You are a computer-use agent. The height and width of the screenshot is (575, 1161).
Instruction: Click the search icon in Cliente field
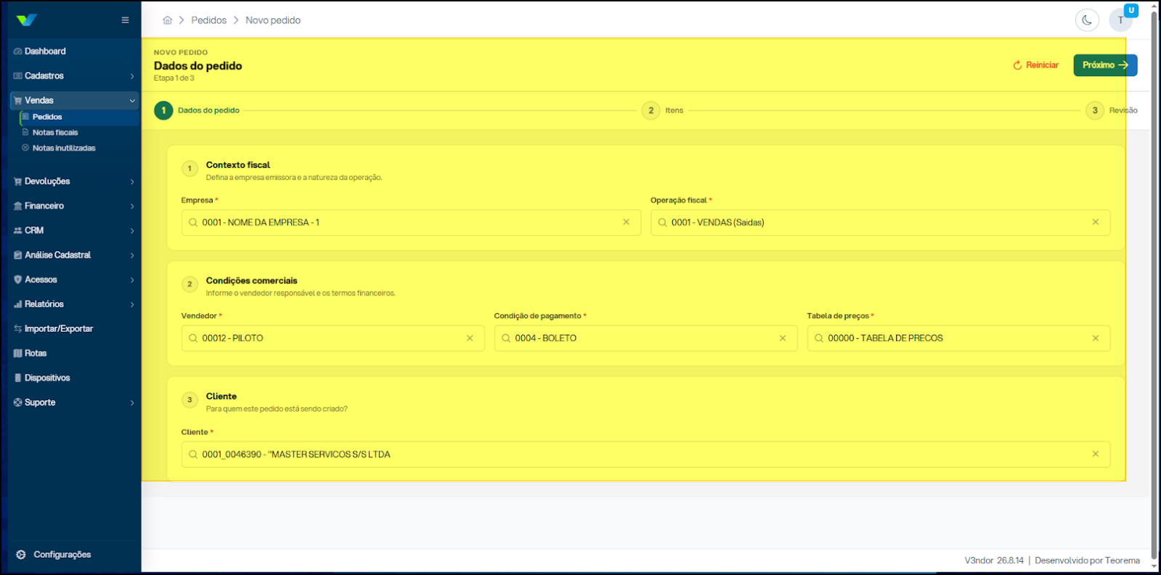pyautogui.click(x=193, y=454)
